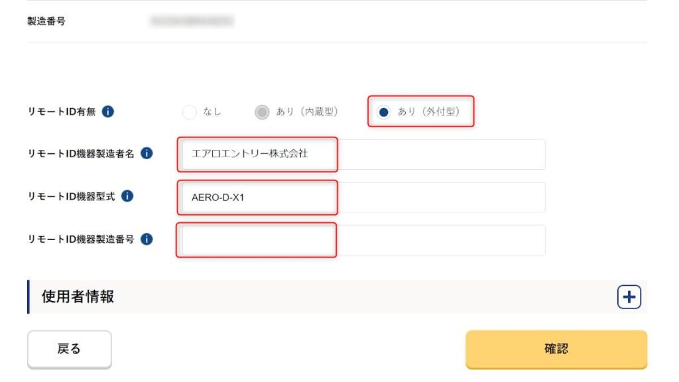Select the あり（内蔵型） radio option
Screen dimensions: 679x382
pyautogui.click(x=262, y=112)
